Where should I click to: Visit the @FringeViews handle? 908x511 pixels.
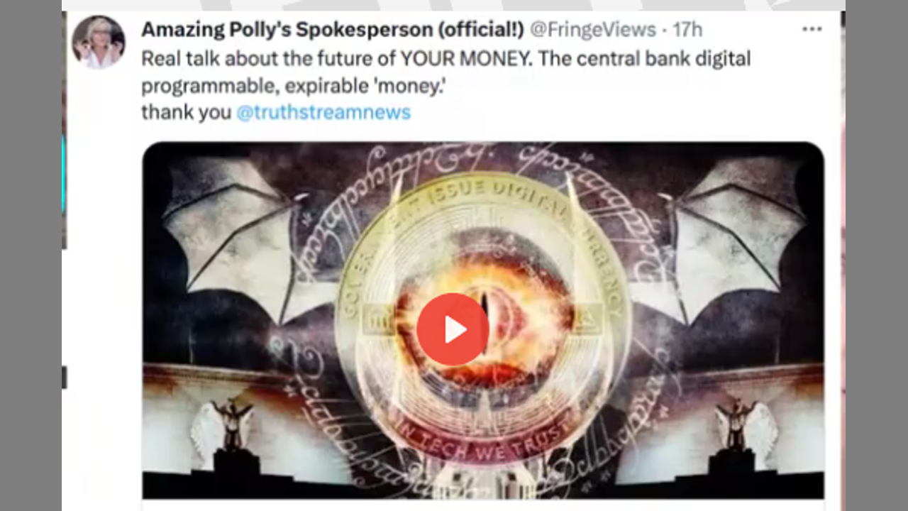[x=593, y=30]
